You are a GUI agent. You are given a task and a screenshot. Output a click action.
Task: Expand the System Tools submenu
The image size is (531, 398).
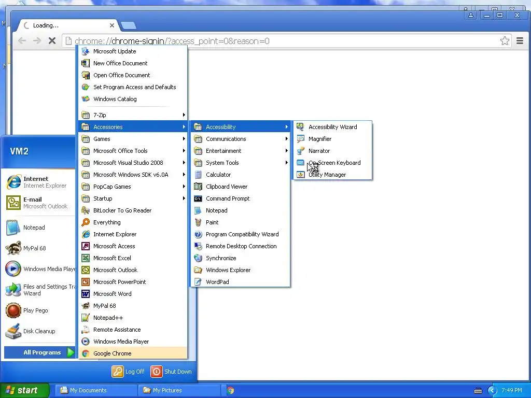tap(241, 163)
